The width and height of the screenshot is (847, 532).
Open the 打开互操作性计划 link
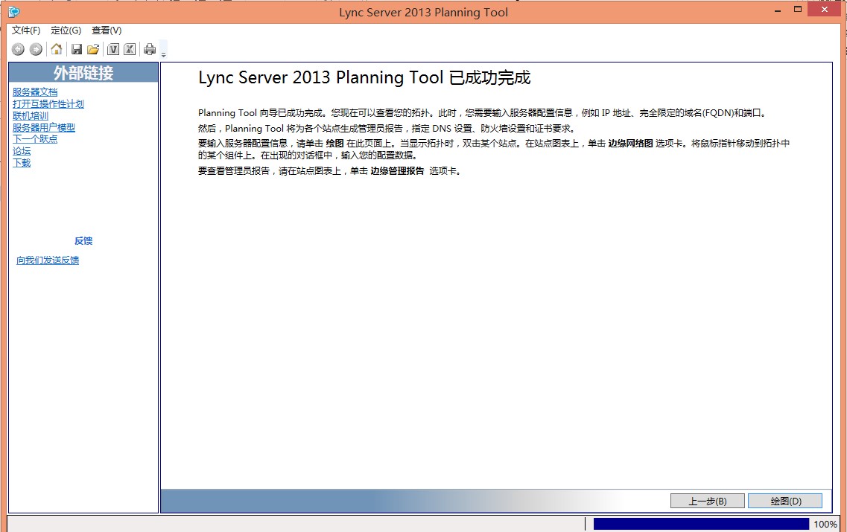[48, 103]
